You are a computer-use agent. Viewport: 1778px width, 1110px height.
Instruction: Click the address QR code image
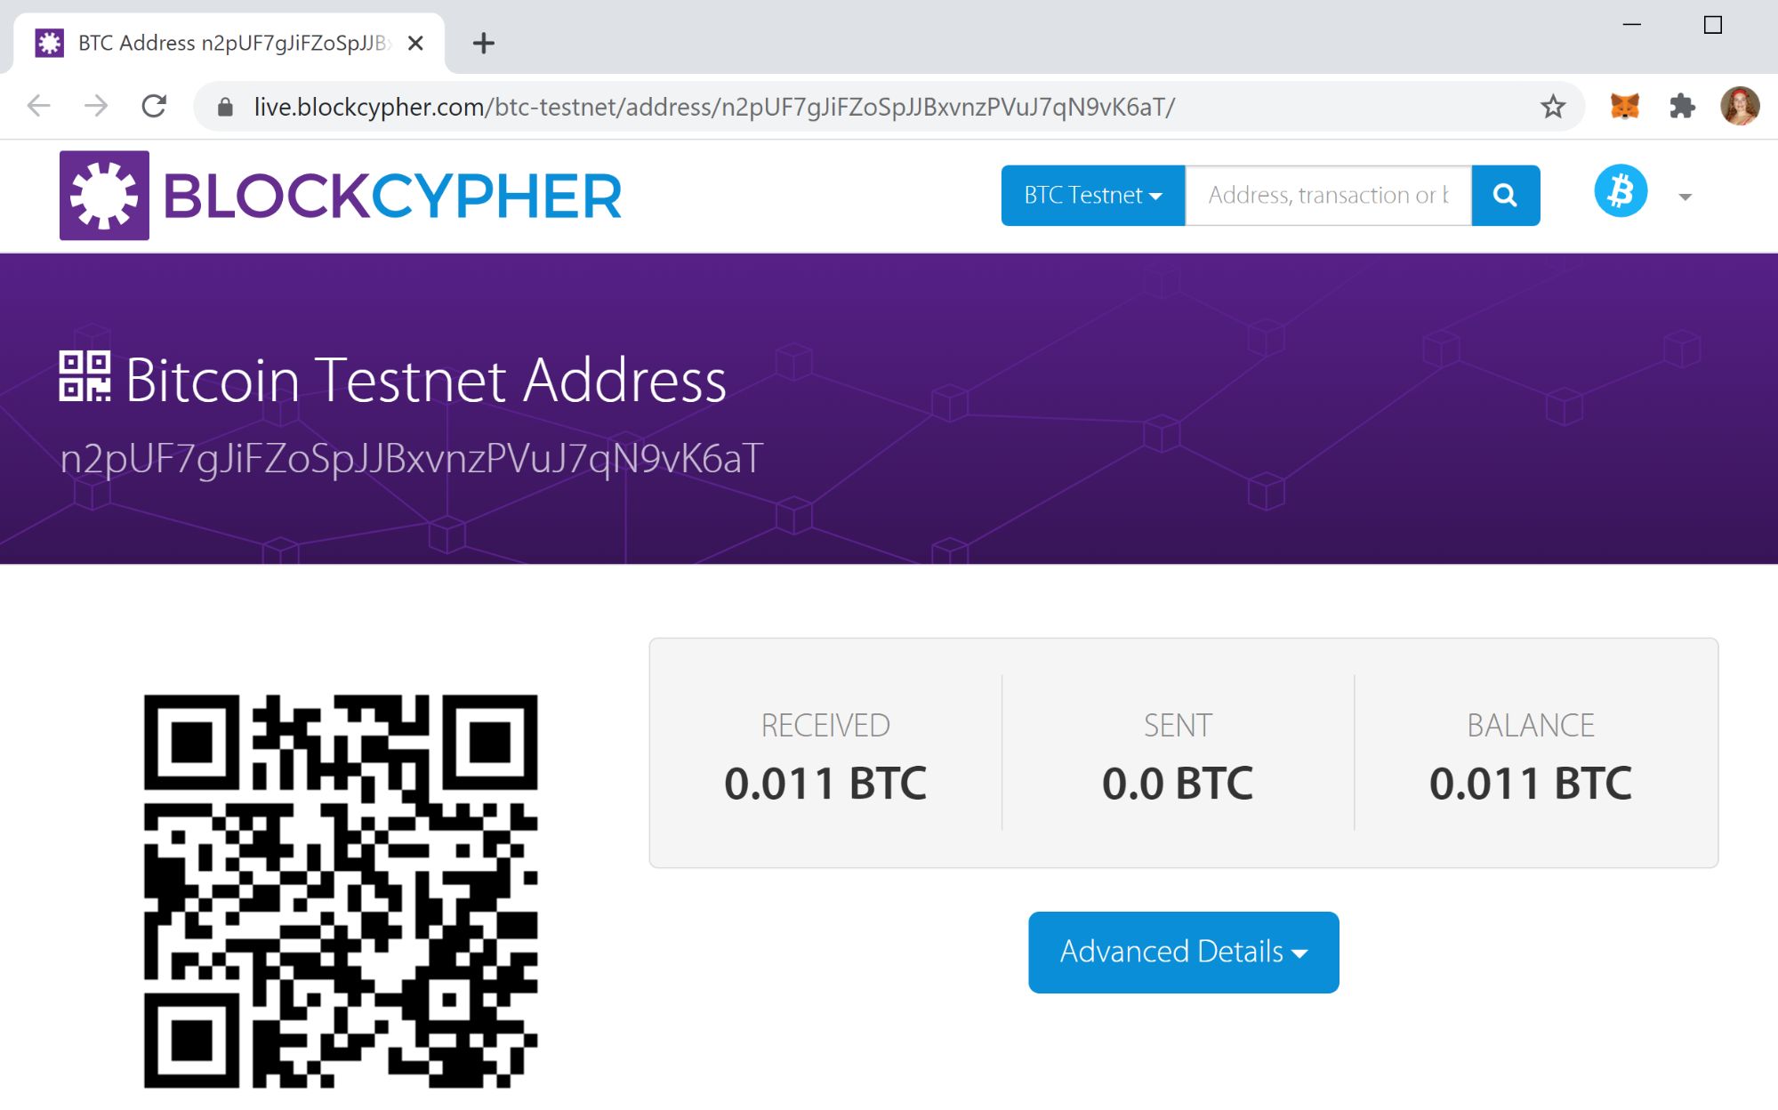[x=341, y=890]
